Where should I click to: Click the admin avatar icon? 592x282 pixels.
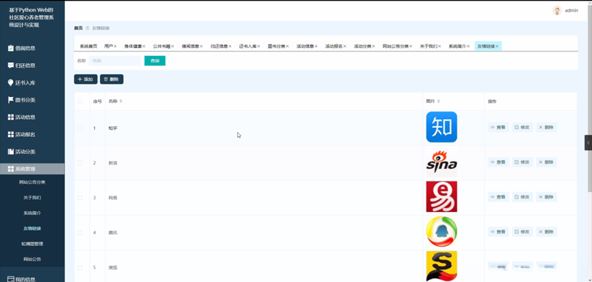pyautogui.click(x=557, y=10)
